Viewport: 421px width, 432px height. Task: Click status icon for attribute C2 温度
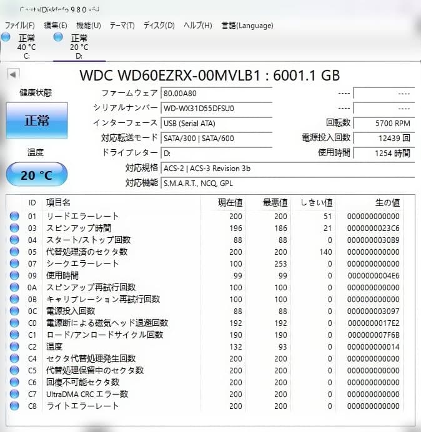pos(14,346)
